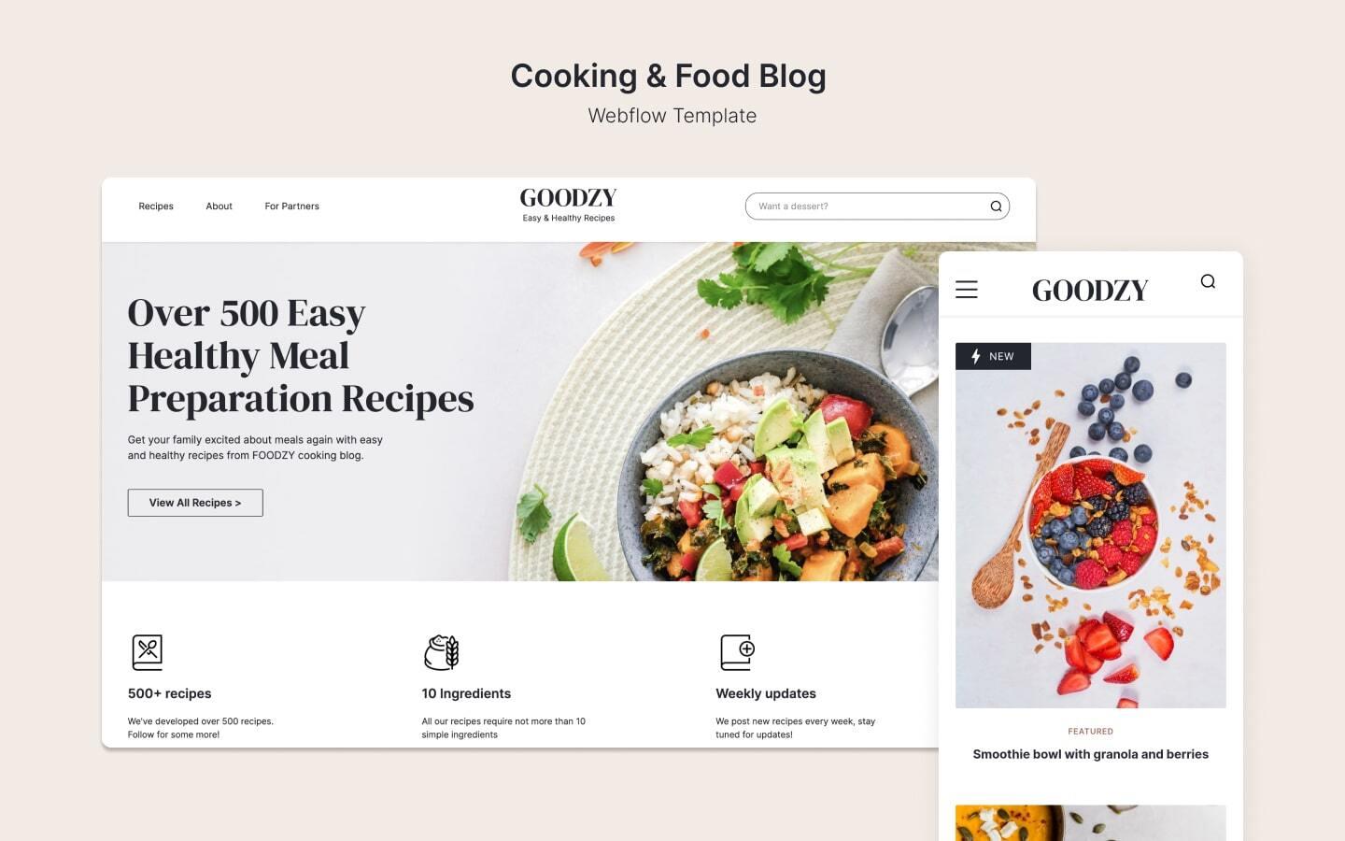Open the soup recipe thumbnail below smoothie

[x=1090, y=823]
